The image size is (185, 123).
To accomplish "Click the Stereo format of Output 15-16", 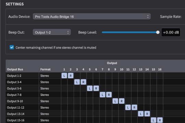I will pyautogui.click(x=45, y=120).
